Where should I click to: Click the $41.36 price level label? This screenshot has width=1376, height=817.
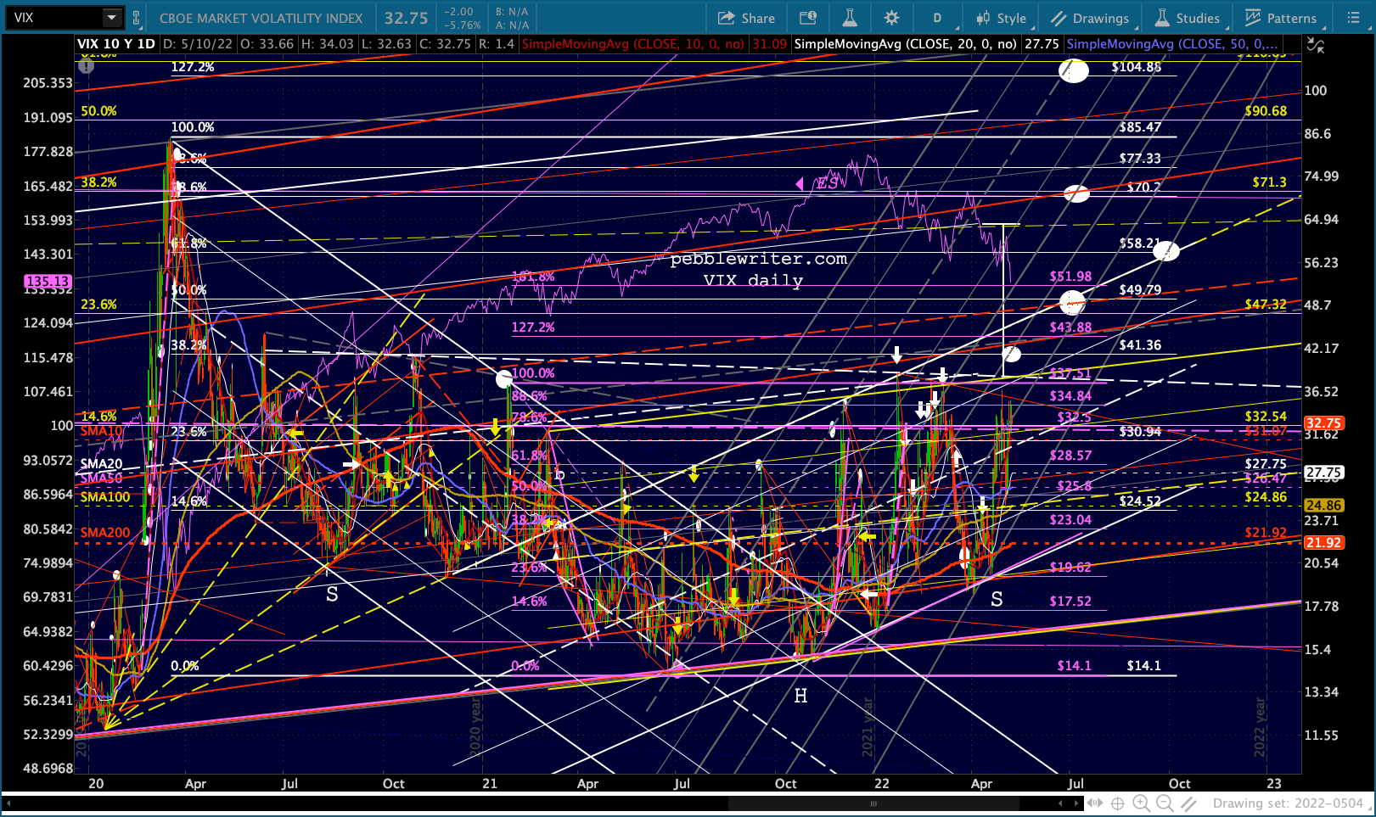(1140, 345)
